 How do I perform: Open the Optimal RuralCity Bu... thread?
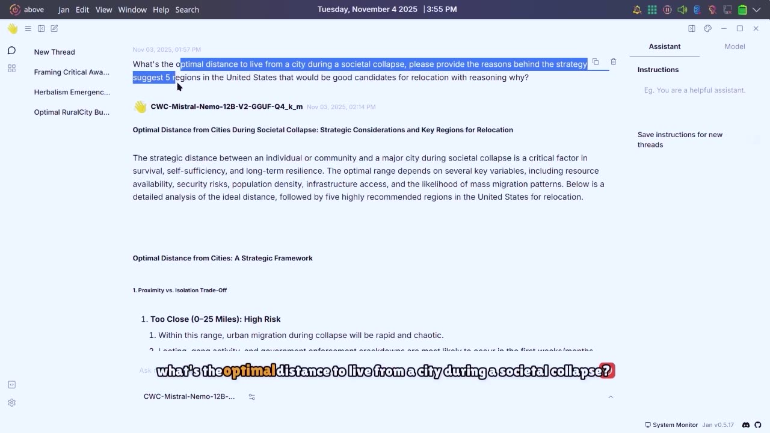(72, 112)
